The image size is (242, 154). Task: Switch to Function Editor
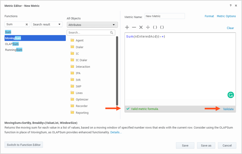(x=24, y=145)
